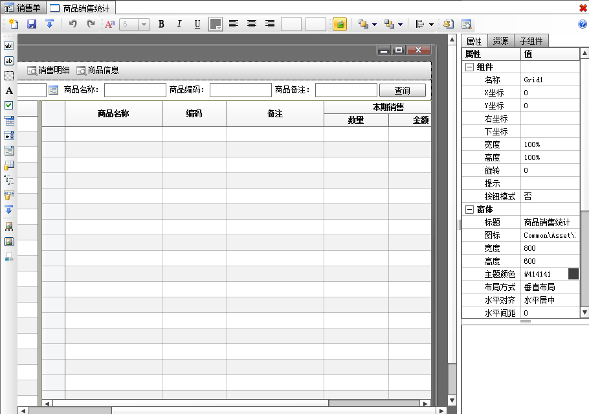Click the 查询 query button
Image resolution: width=589 pixels, height=414 pixels.
tap(403, 90)
